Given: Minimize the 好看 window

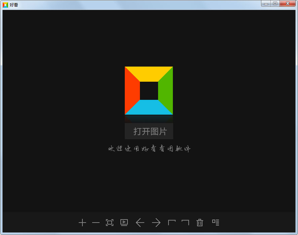Looking at the screenshot, I should [x=266, y=4].
